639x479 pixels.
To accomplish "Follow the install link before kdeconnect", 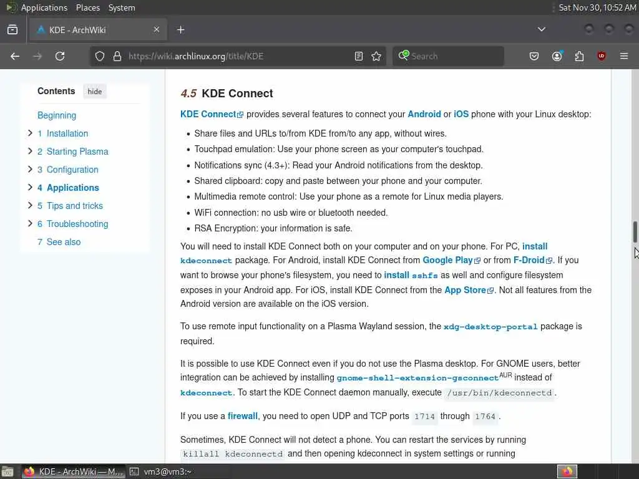I will pyautogui.click(x=535, y=246).
